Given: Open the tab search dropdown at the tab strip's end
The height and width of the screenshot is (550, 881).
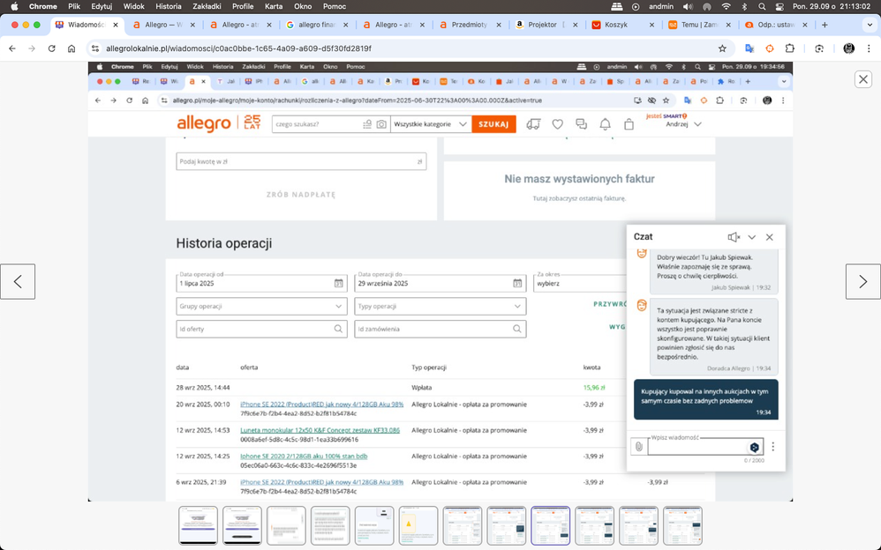Looking at the screenshot, I should pos(870,25).
